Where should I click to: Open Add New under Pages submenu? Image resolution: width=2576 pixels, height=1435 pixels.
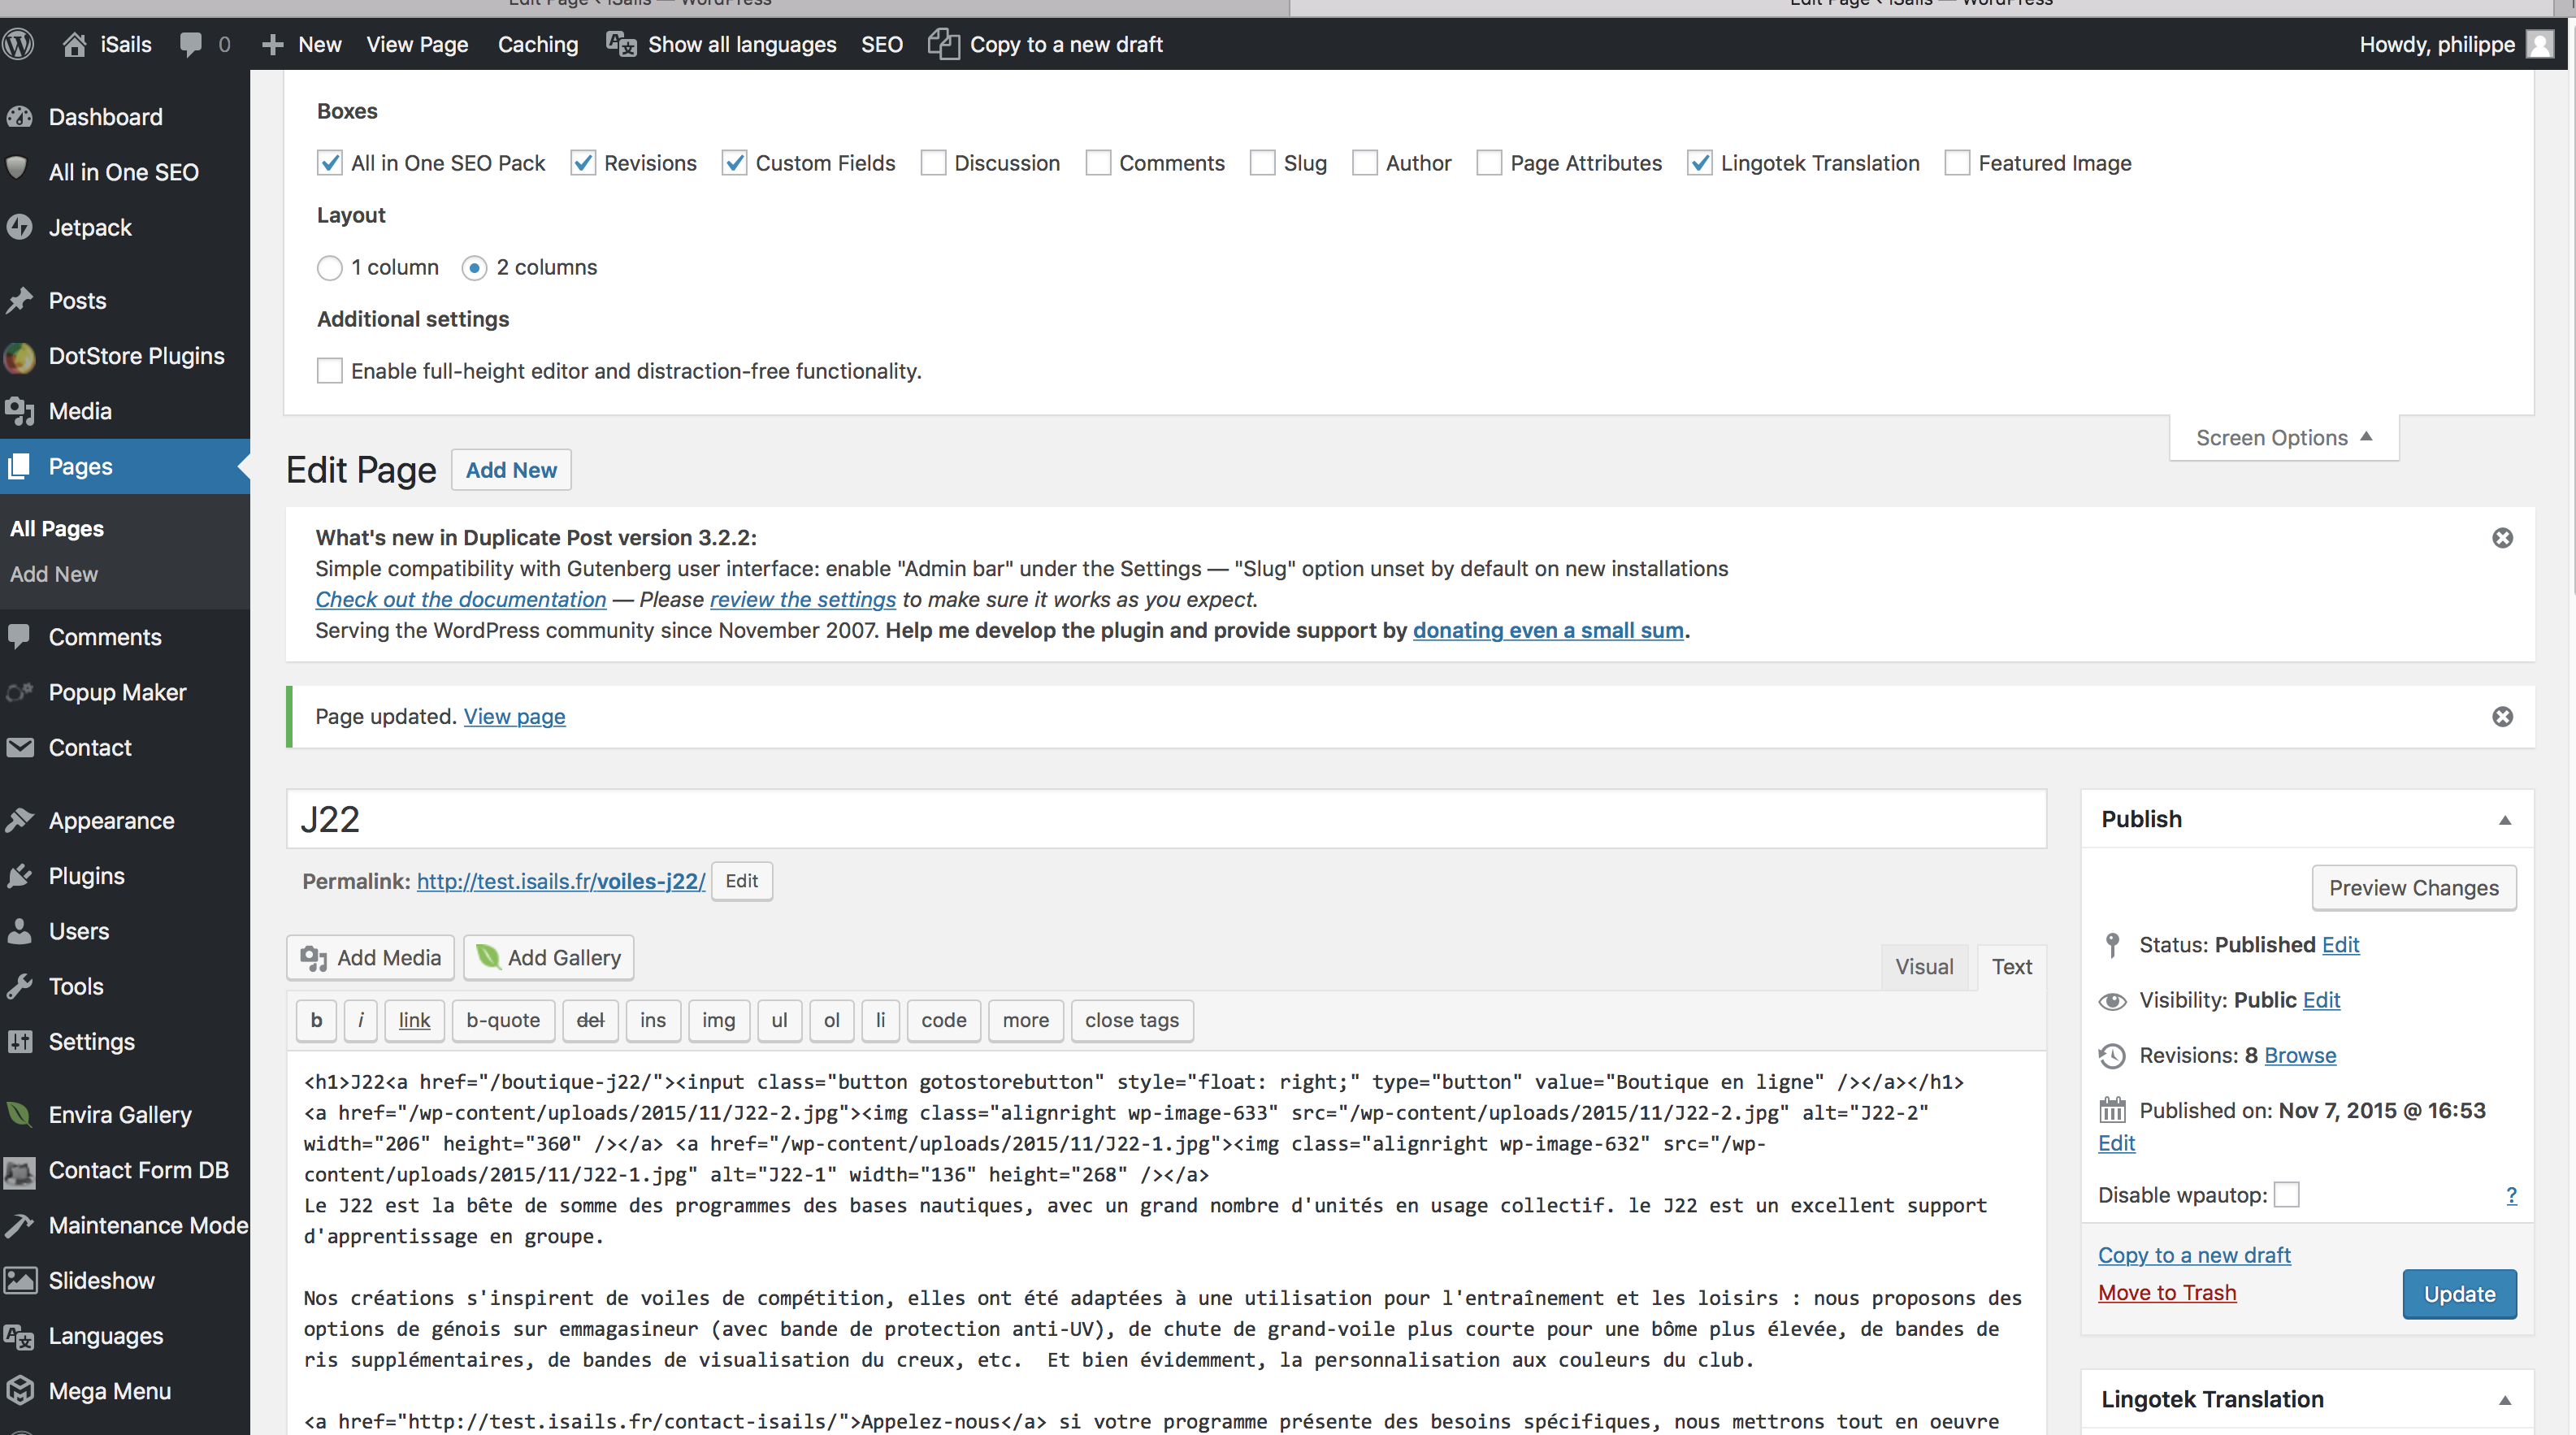click(x=54, y=574)
